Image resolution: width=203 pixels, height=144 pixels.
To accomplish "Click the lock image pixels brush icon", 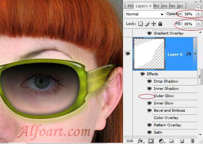I will 147,24.
